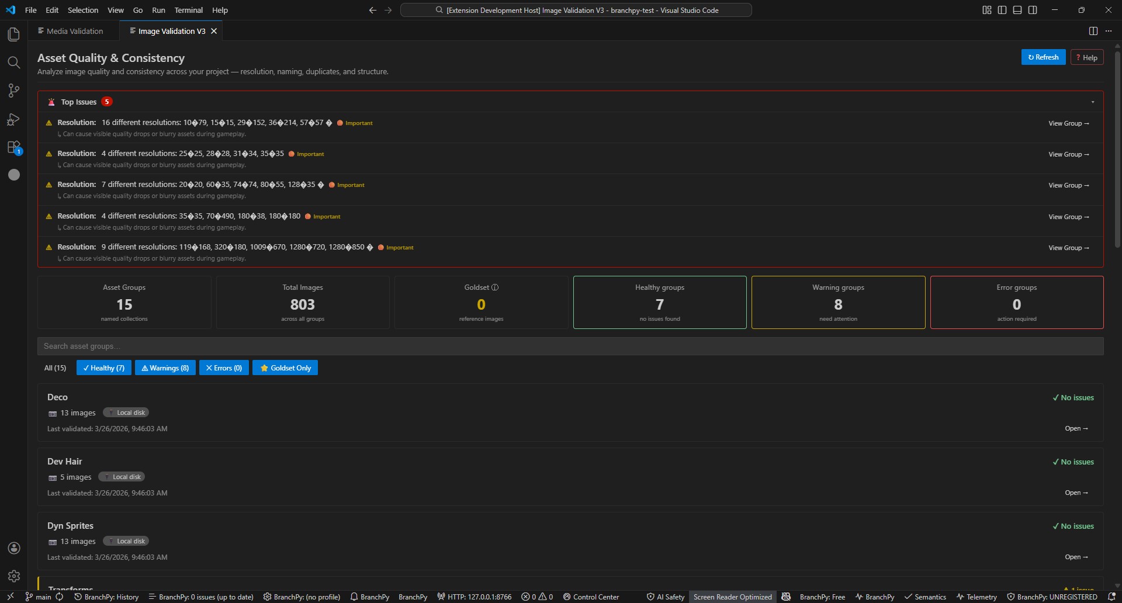Open the round BranchPy activity bar icon

tap(14, 175)
